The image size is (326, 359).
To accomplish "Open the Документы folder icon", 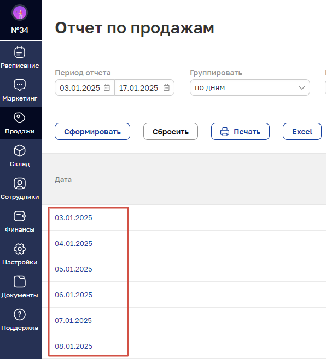I will click(x=20, y=281).
